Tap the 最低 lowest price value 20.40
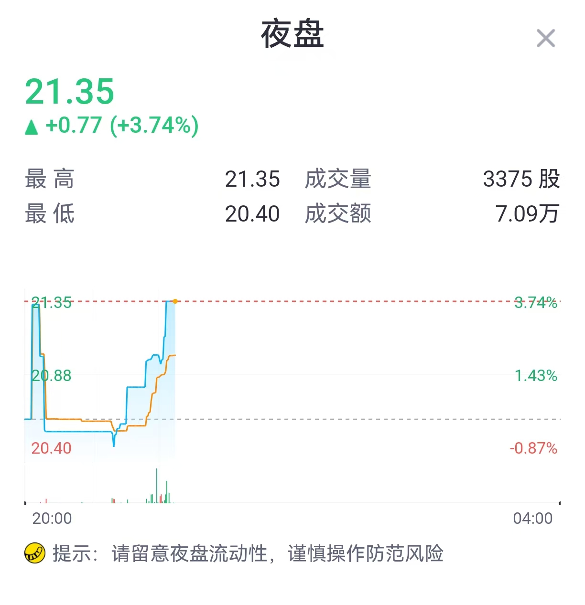This screenshot has width=585, height=605. 252,214
